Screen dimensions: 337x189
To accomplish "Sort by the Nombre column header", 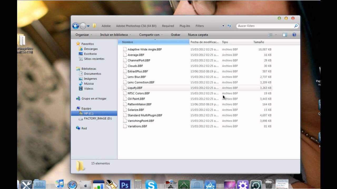I will [x=154, y=42].
